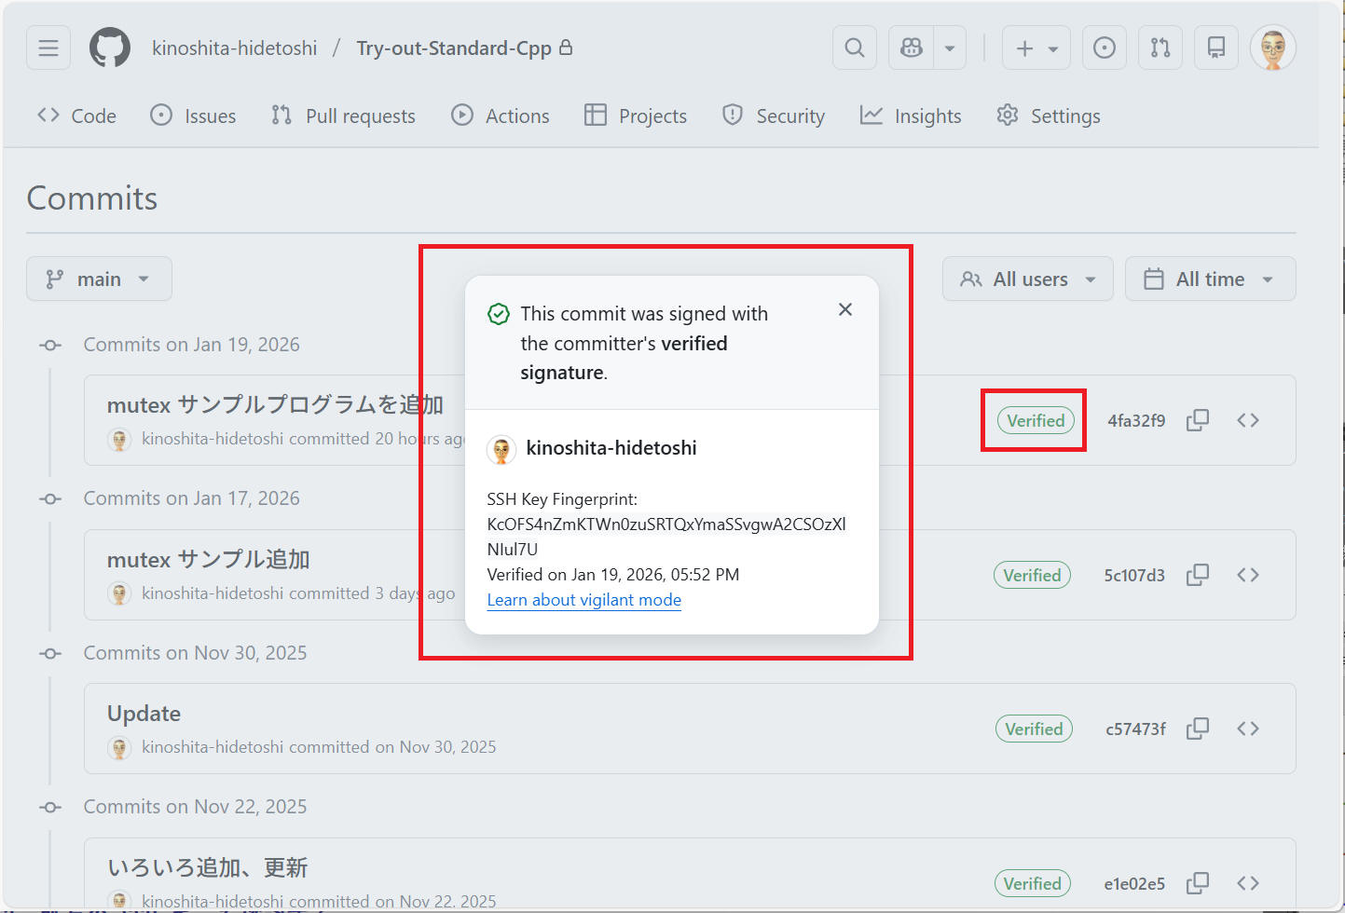Open your issues dashboard icon in the header

pyautogui.click(x=1104, y=48)
